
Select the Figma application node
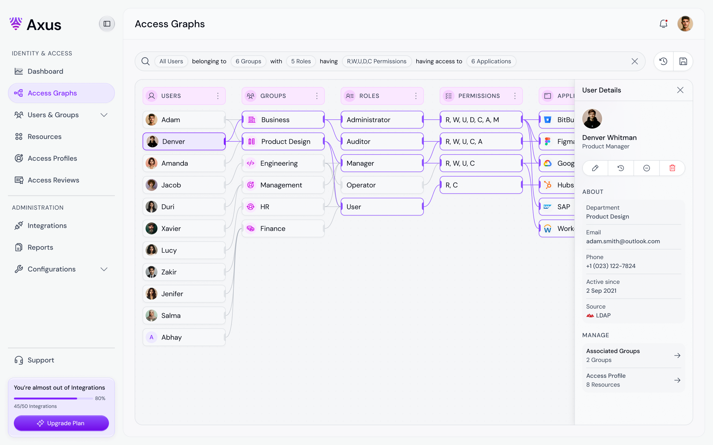coord(557,141)
